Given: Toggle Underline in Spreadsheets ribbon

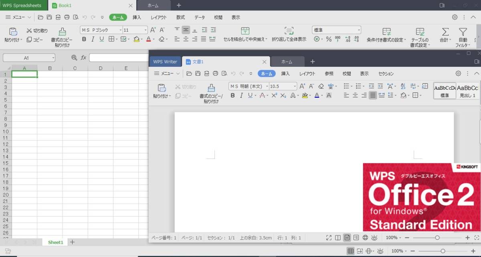Looking at the screenshot, I should point(101,39).
